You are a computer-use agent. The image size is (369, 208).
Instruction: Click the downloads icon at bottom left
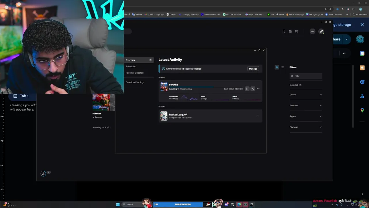(43, 174)
